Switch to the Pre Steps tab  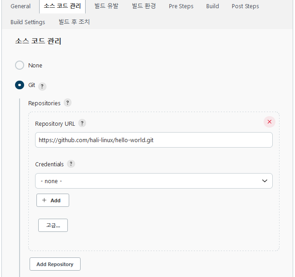181,6
